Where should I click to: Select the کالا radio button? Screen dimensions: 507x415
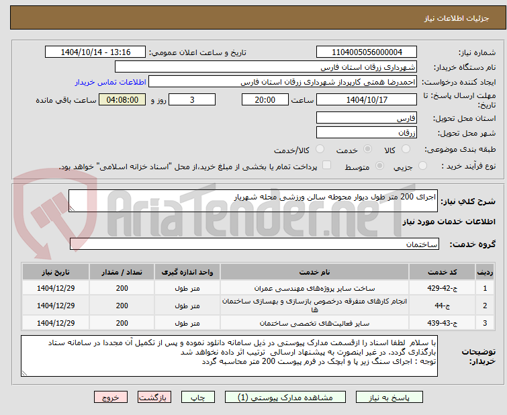pos(406,149)
